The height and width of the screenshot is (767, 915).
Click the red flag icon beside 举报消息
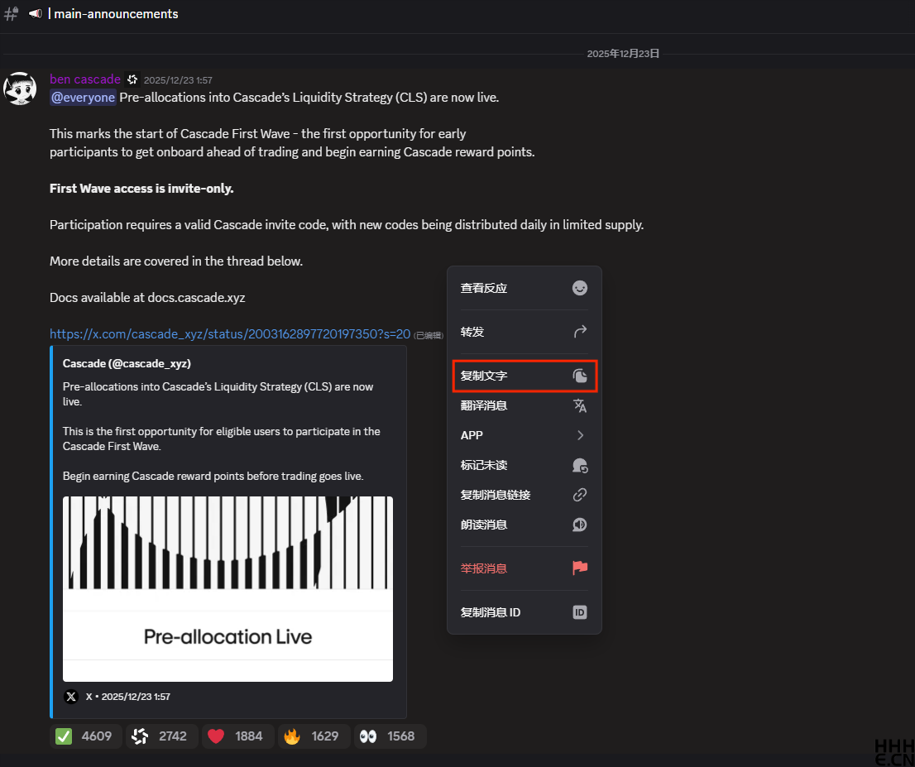(580, 568)
